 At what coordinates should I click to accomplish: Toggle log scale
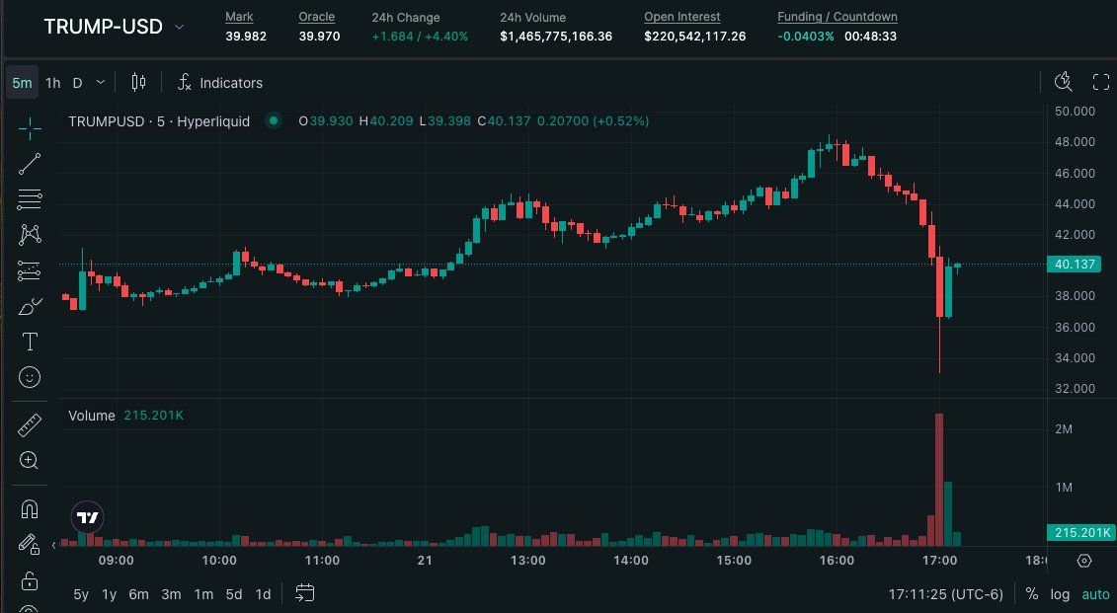[1060, 594]
